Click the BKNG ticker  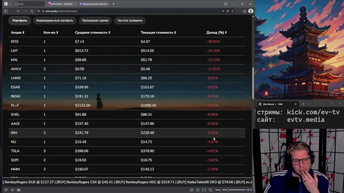pos(16,96)
